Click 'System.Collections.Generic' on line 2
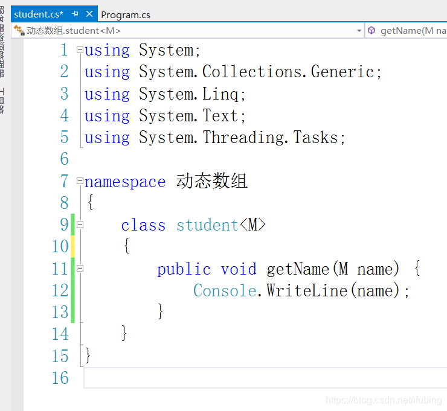Screen dimensions: 447x411 pos(256,72)
